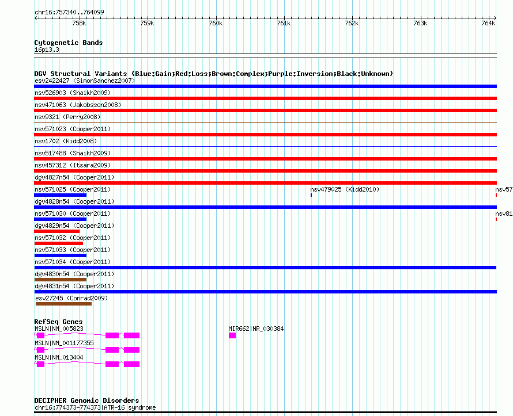Image resolution: width=513 pixels, height=416 pixels.
Task: Open nsv517488 (Shaikh2009) variant label
Action: [x=73, y=153]
